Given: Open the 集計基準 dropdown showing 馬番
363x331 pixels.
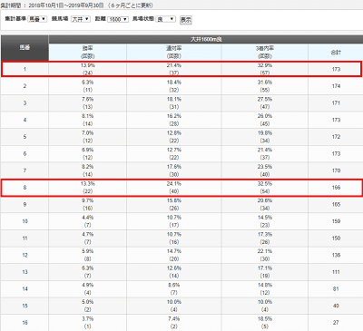Looking at the screenshot, I should pyautogui.click(x=37, y=19).
